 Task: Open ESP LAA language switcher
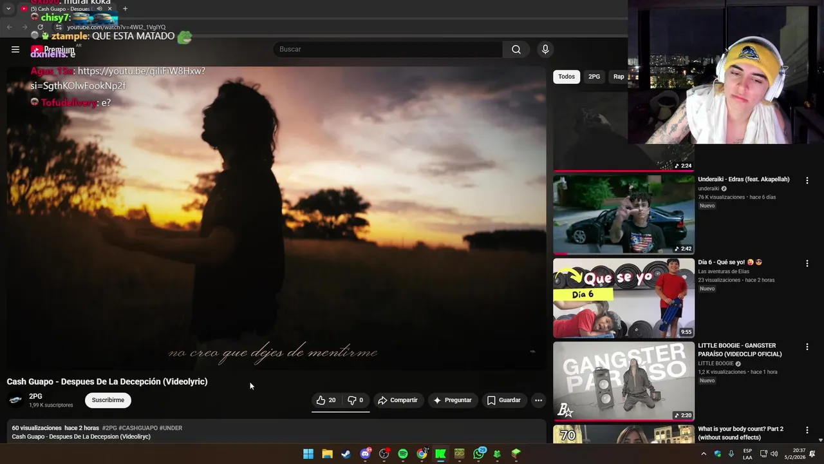[x=747, y=454]
